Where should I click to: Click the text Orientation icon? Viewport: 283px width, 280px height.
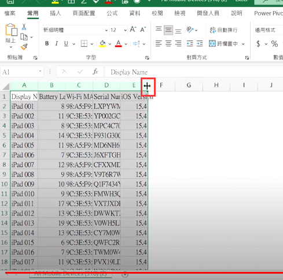(190, 30)
